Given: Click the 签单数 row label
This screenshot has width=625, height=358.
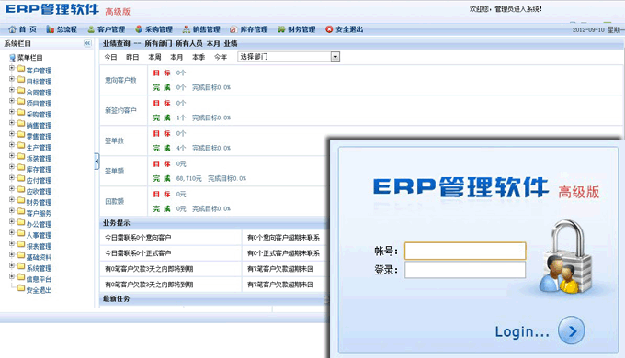Looking at the screenshot, I should click(x=114, y=140).
